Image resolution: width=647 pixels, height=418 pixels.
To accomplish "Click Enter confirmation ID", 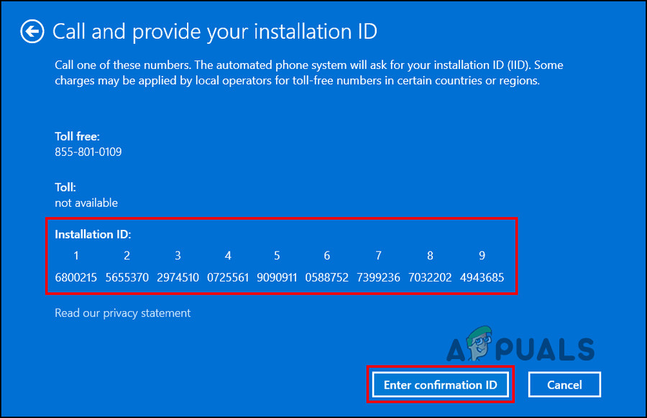I will 441,384.
